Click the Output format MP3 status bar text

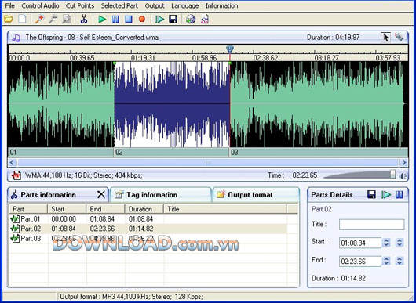131,297
